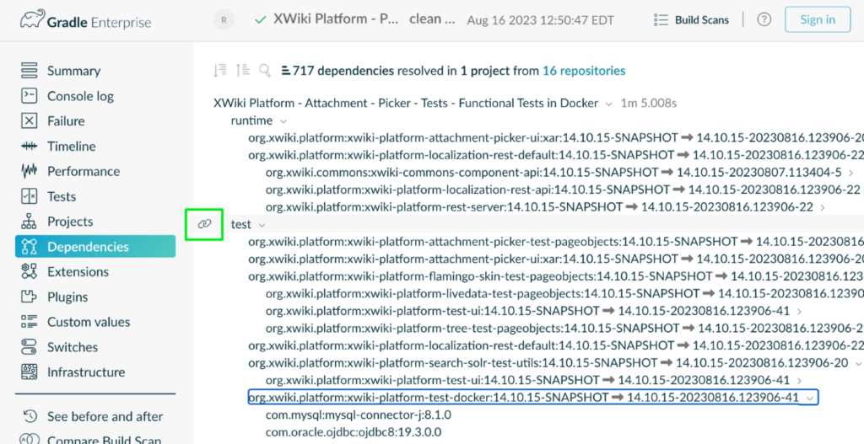Click the user avatar labeled R
Viewport: 864px width, 444px height.
[224, 20]
